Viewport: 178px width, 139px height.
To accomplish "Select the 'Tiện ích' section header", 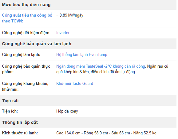I will (10, 101).
